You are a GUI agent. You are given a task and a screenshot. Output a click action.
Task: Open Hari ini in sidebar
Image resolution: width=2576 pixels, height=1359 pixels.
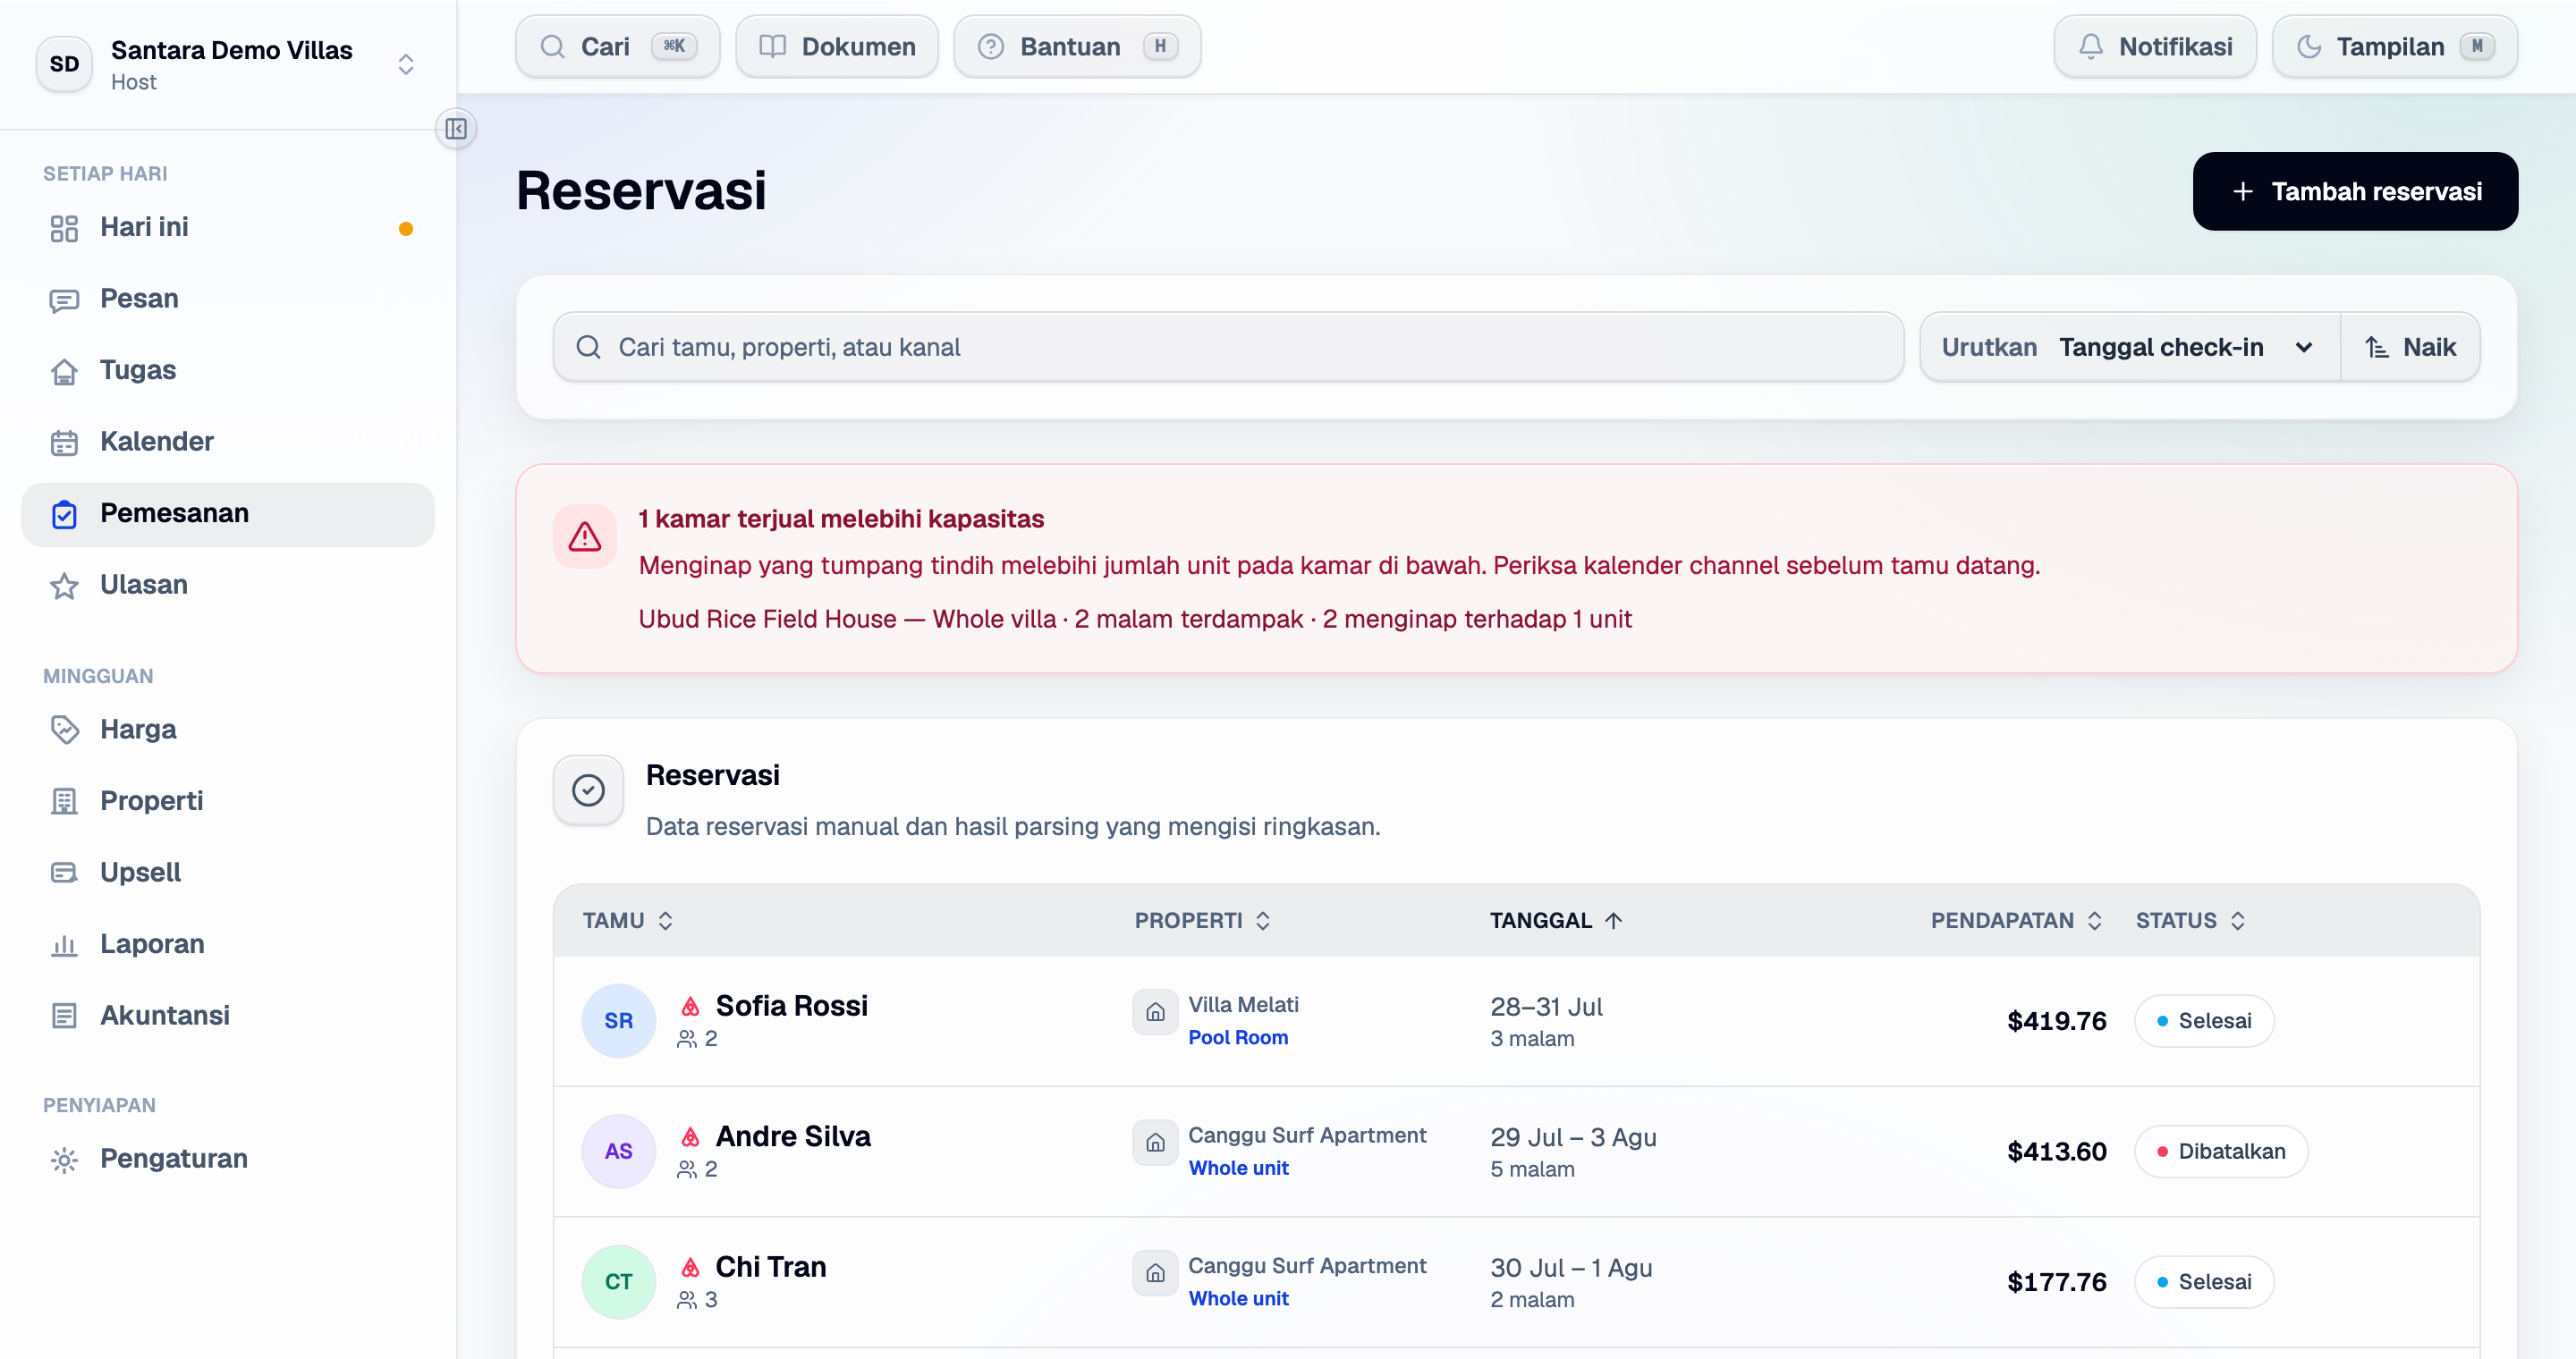[x=228, y=228]
